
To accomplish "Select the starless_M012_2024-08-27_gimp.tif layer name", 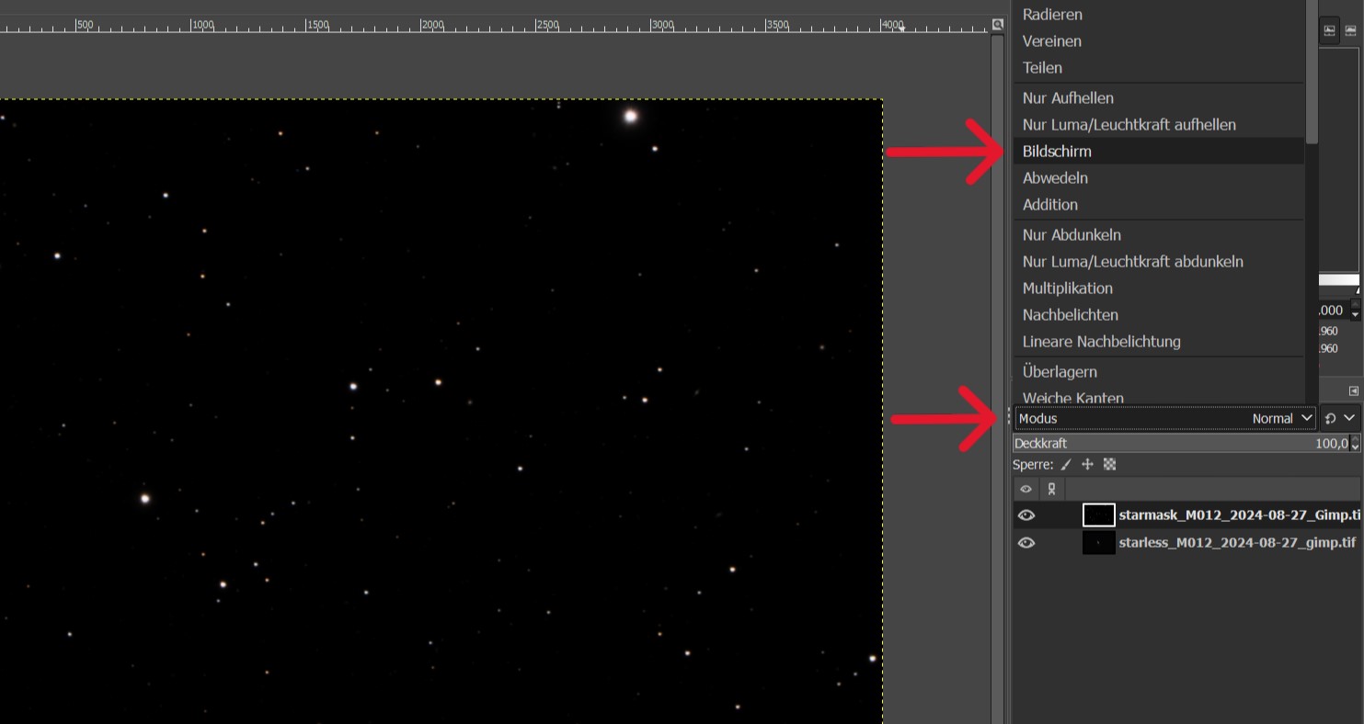I will point(1237,542).
